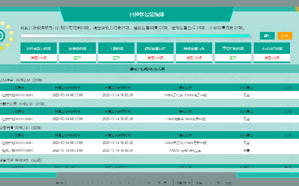Click the dialog title 日检修智能编排
Image resolution: width=299 pixels, height=186 pixels.
(147, 14)
